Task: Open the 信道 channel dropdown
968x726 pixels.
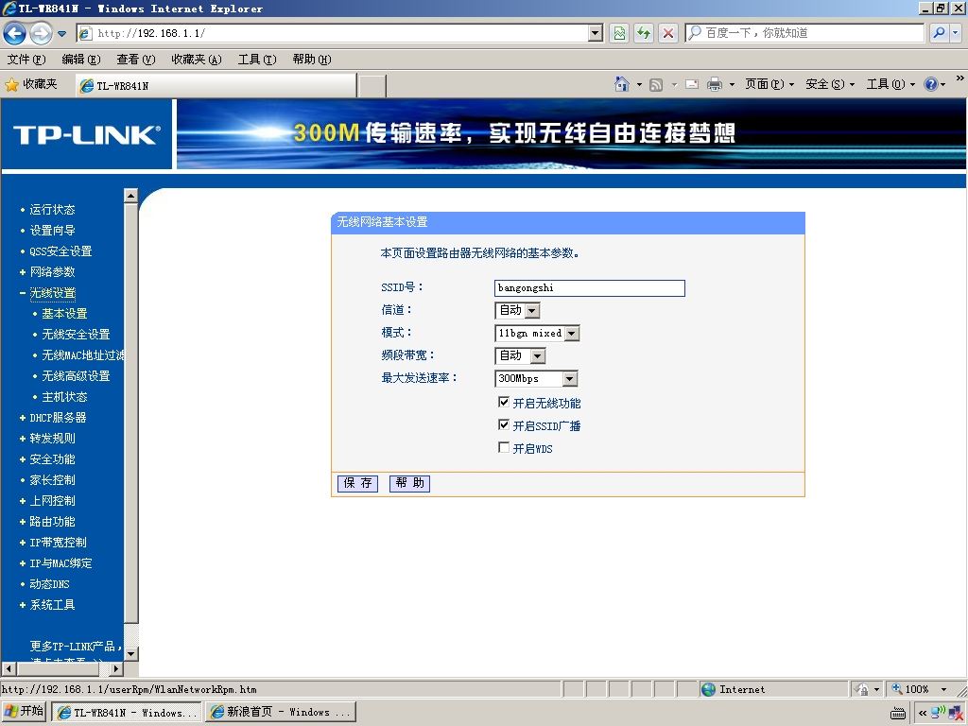Action: (517, 310)
